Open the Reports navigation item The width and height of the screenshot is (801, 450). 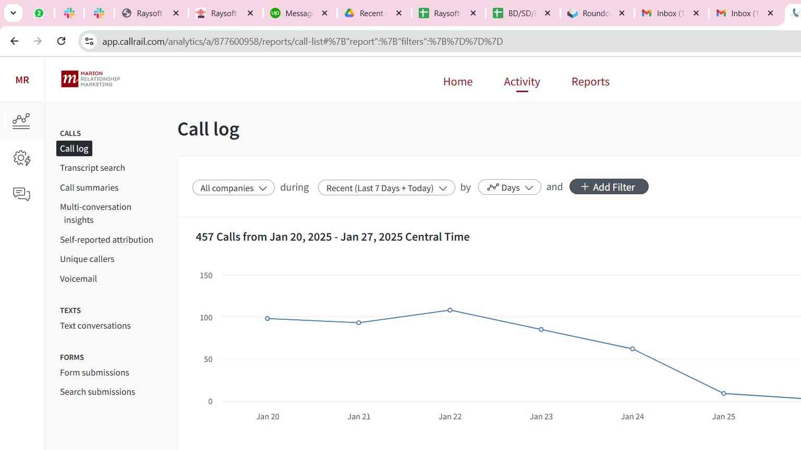point(590,82)
